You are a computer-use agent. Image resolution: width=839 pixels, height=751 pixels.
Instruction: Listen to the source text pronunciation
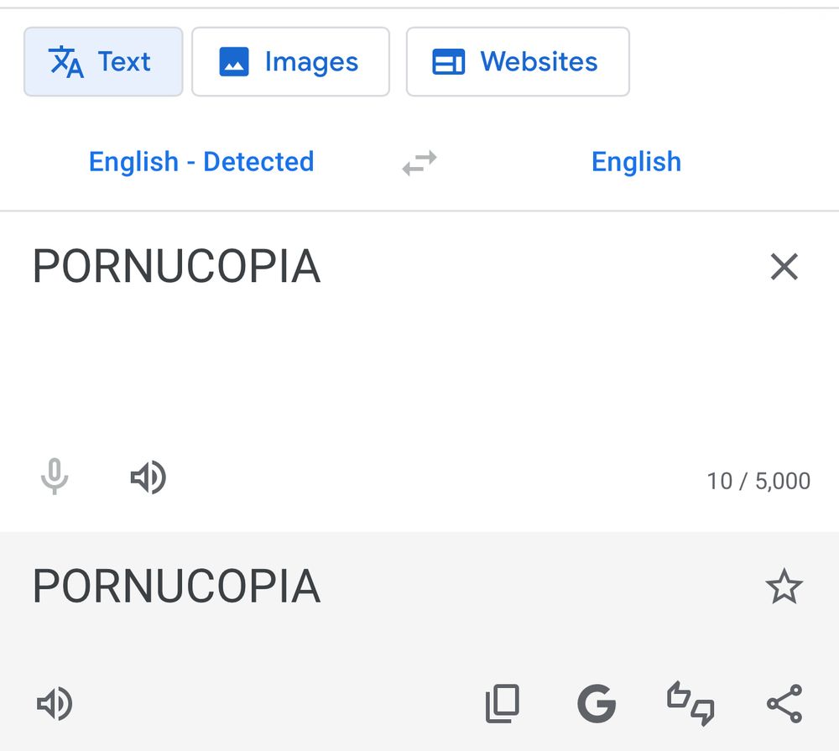pyautogui.click(x=149, y=478)
